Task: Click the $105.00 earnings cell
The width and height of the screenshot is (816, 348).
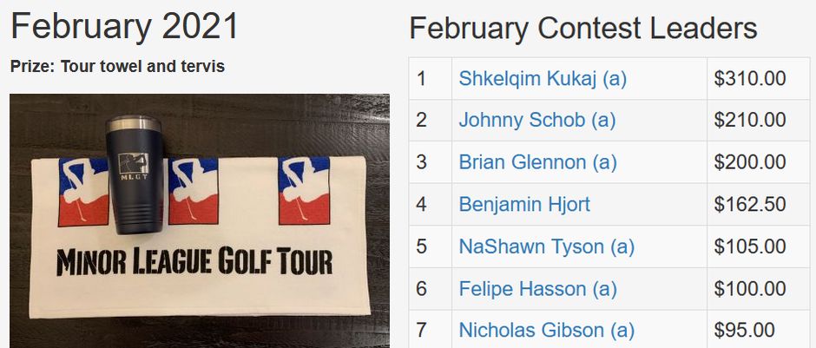Action: point(758,246)
